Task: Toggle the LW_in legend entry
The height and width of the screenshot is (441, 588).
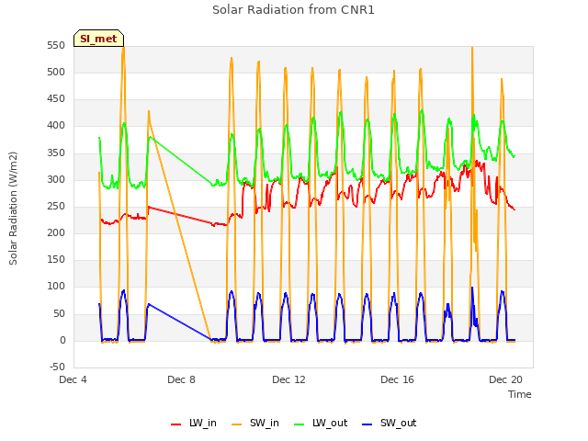Action: [194, 423]
